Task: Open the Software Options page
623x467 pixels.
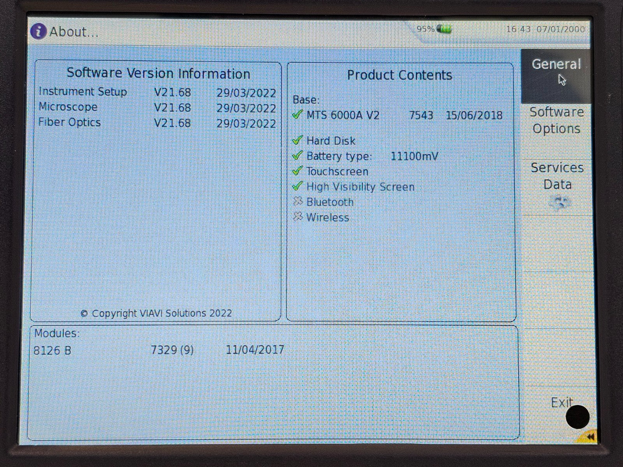Action: point(556,120)
